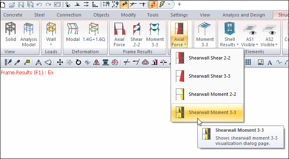The width and height of the screenshot is (289, 159).
Task: Open the Settings ribbon tab
Action: tap(179, 15)
